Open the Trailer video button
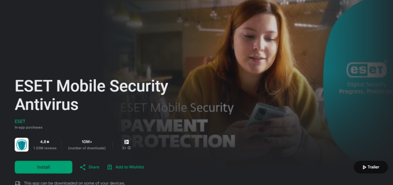The image size is (393, 185). (371, 167)
